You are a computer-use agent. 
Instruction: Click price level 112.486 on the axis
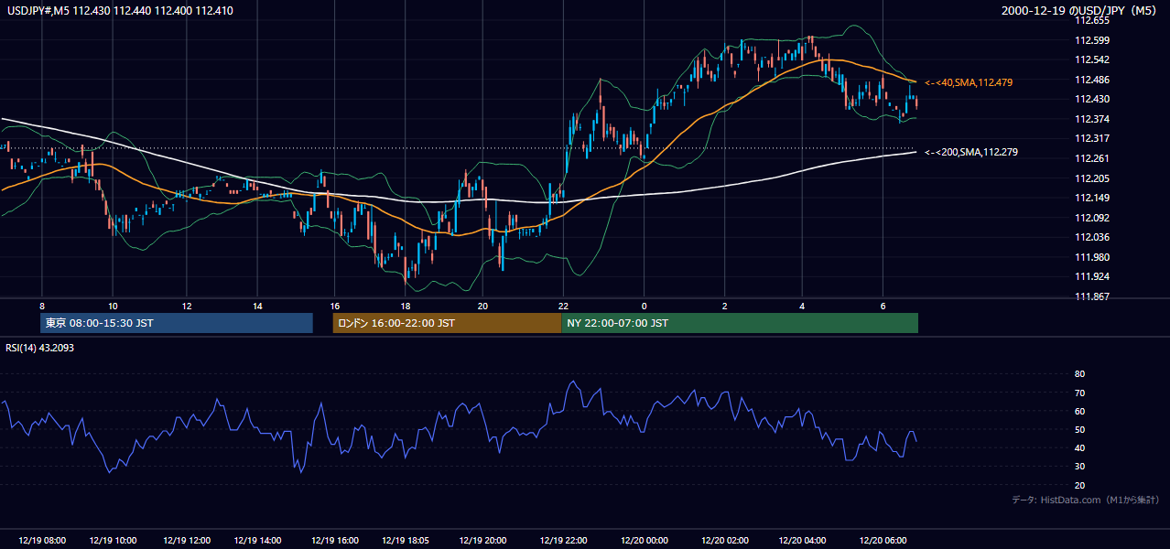coord(1091,80)
